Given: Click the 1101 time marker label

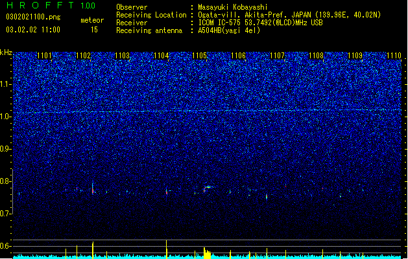Looking at the screenshot, I should (x=44, y=56).
